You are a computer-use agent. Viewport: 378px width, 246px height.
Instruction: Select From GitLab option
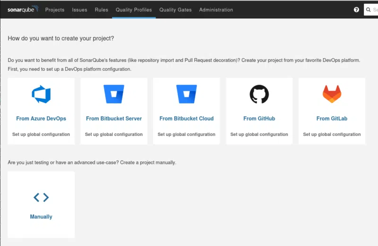click(x=332, y=119)
